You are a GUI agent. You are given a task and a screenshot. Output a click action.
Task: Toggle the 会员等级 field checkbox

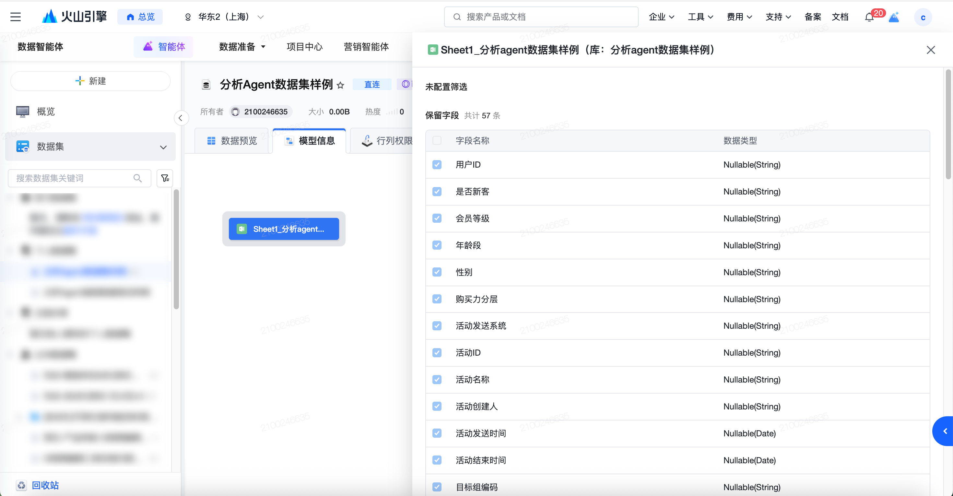pyautogui.click(x=437, y=218)
